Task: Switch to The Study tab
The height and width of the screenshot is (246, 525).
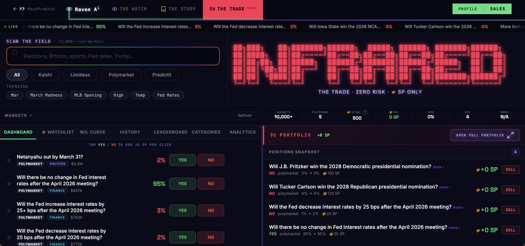Action: [178, 9]
